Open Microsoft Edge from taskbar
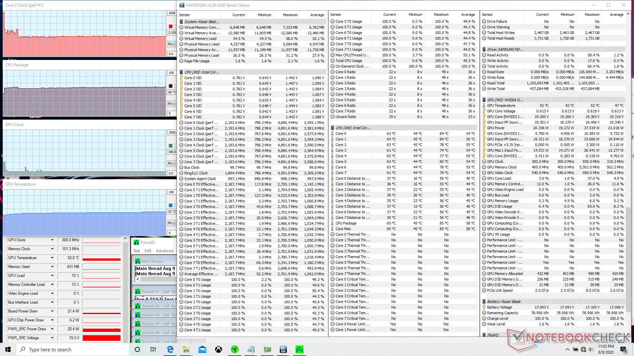 [170, 349]
